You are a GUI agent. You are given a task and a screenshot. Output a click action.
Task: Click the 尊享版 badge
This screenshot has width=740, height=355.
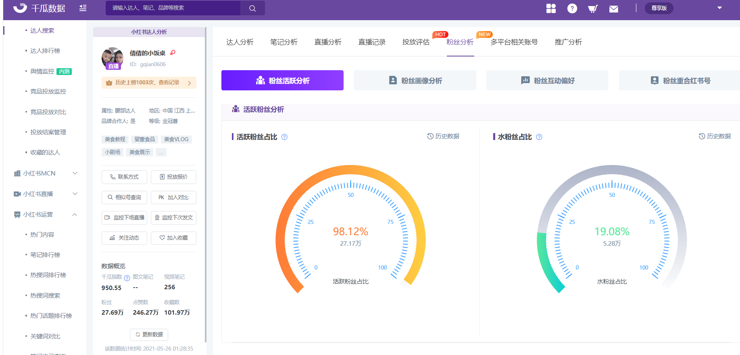(x=659, y=8)
